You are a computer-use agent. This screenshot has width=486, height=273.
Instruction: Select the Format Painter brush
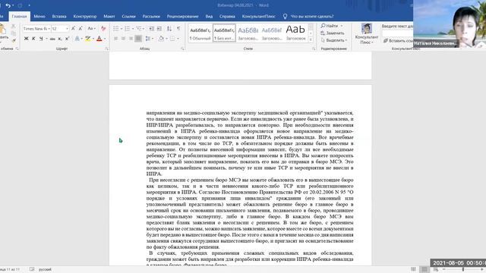[x=14, y=40]
